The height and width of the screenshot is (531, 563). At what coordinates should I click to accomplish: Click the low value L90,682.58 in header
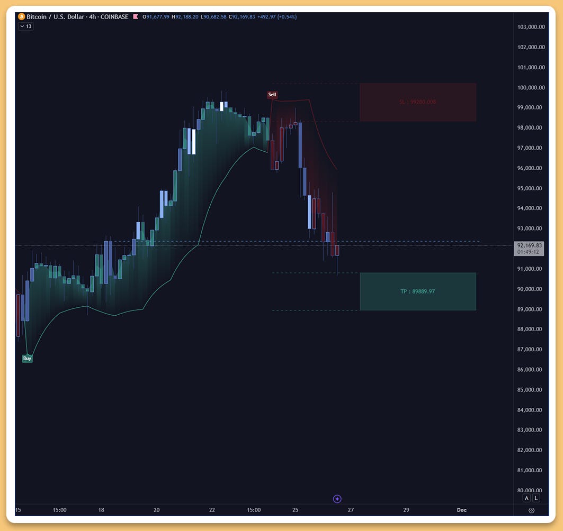click(x=213, y=17)
